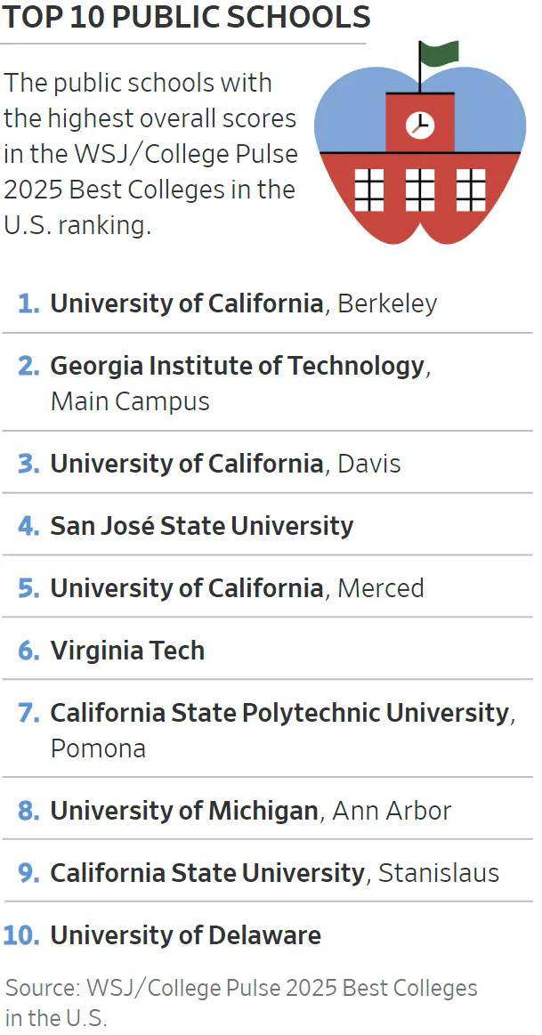Click the rank number 1 label
The height and width of the screenshot is (1035, 542).
[28, 303]
